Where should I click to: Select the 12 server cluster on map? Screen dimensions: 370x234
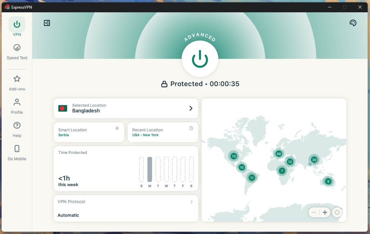pos(290,162)
